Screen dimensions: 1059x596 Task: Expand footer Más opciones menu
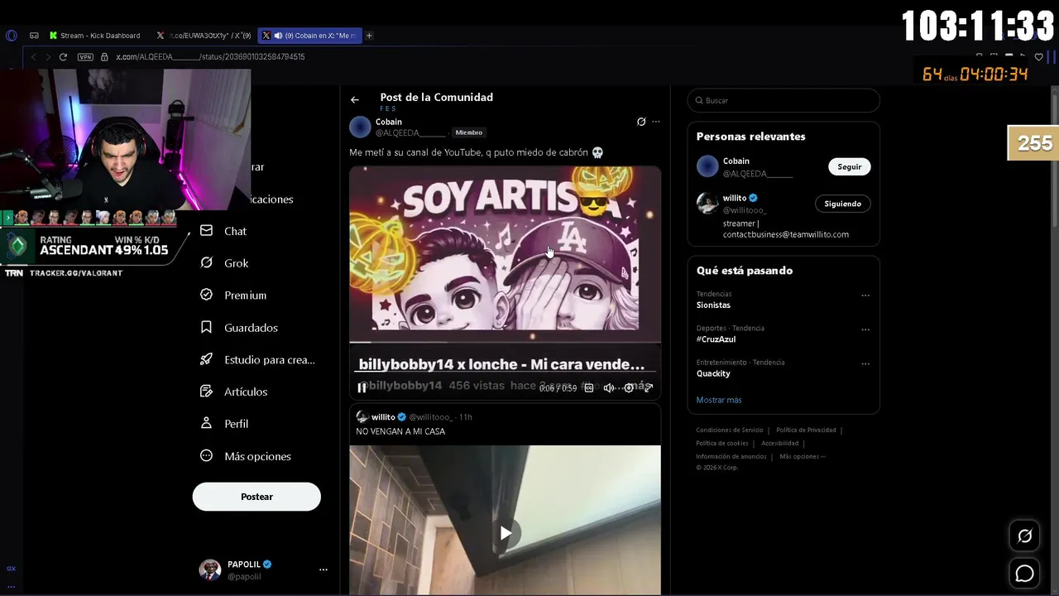pos(803,457)
